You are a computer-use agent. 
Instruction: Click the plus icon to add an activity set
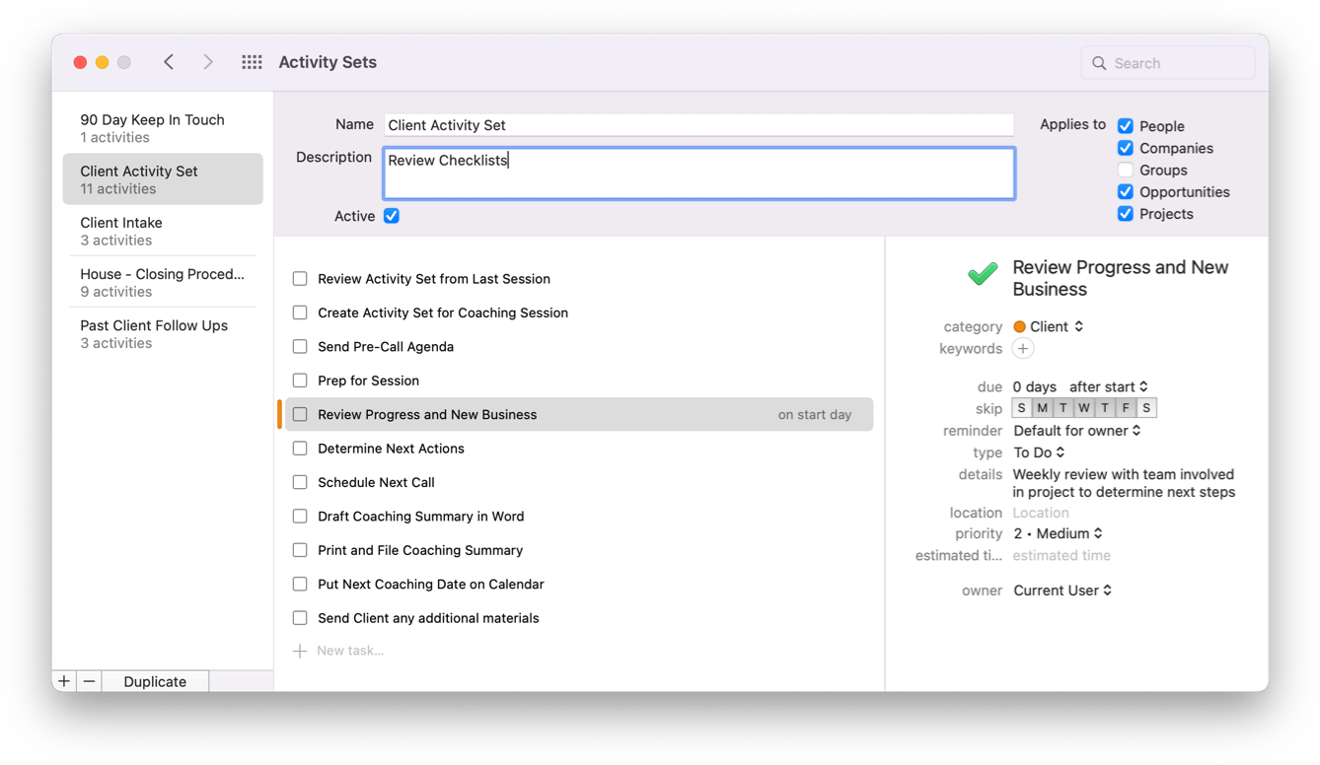[63, 680]
